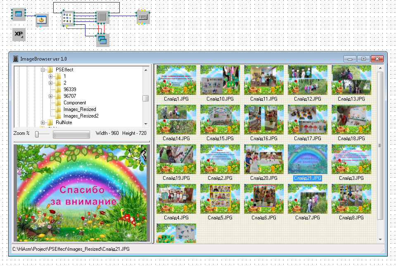This screenshot has height=266, width=396.
Task: Expand folder 1 under PSEffect
Action: click(51, 76)
